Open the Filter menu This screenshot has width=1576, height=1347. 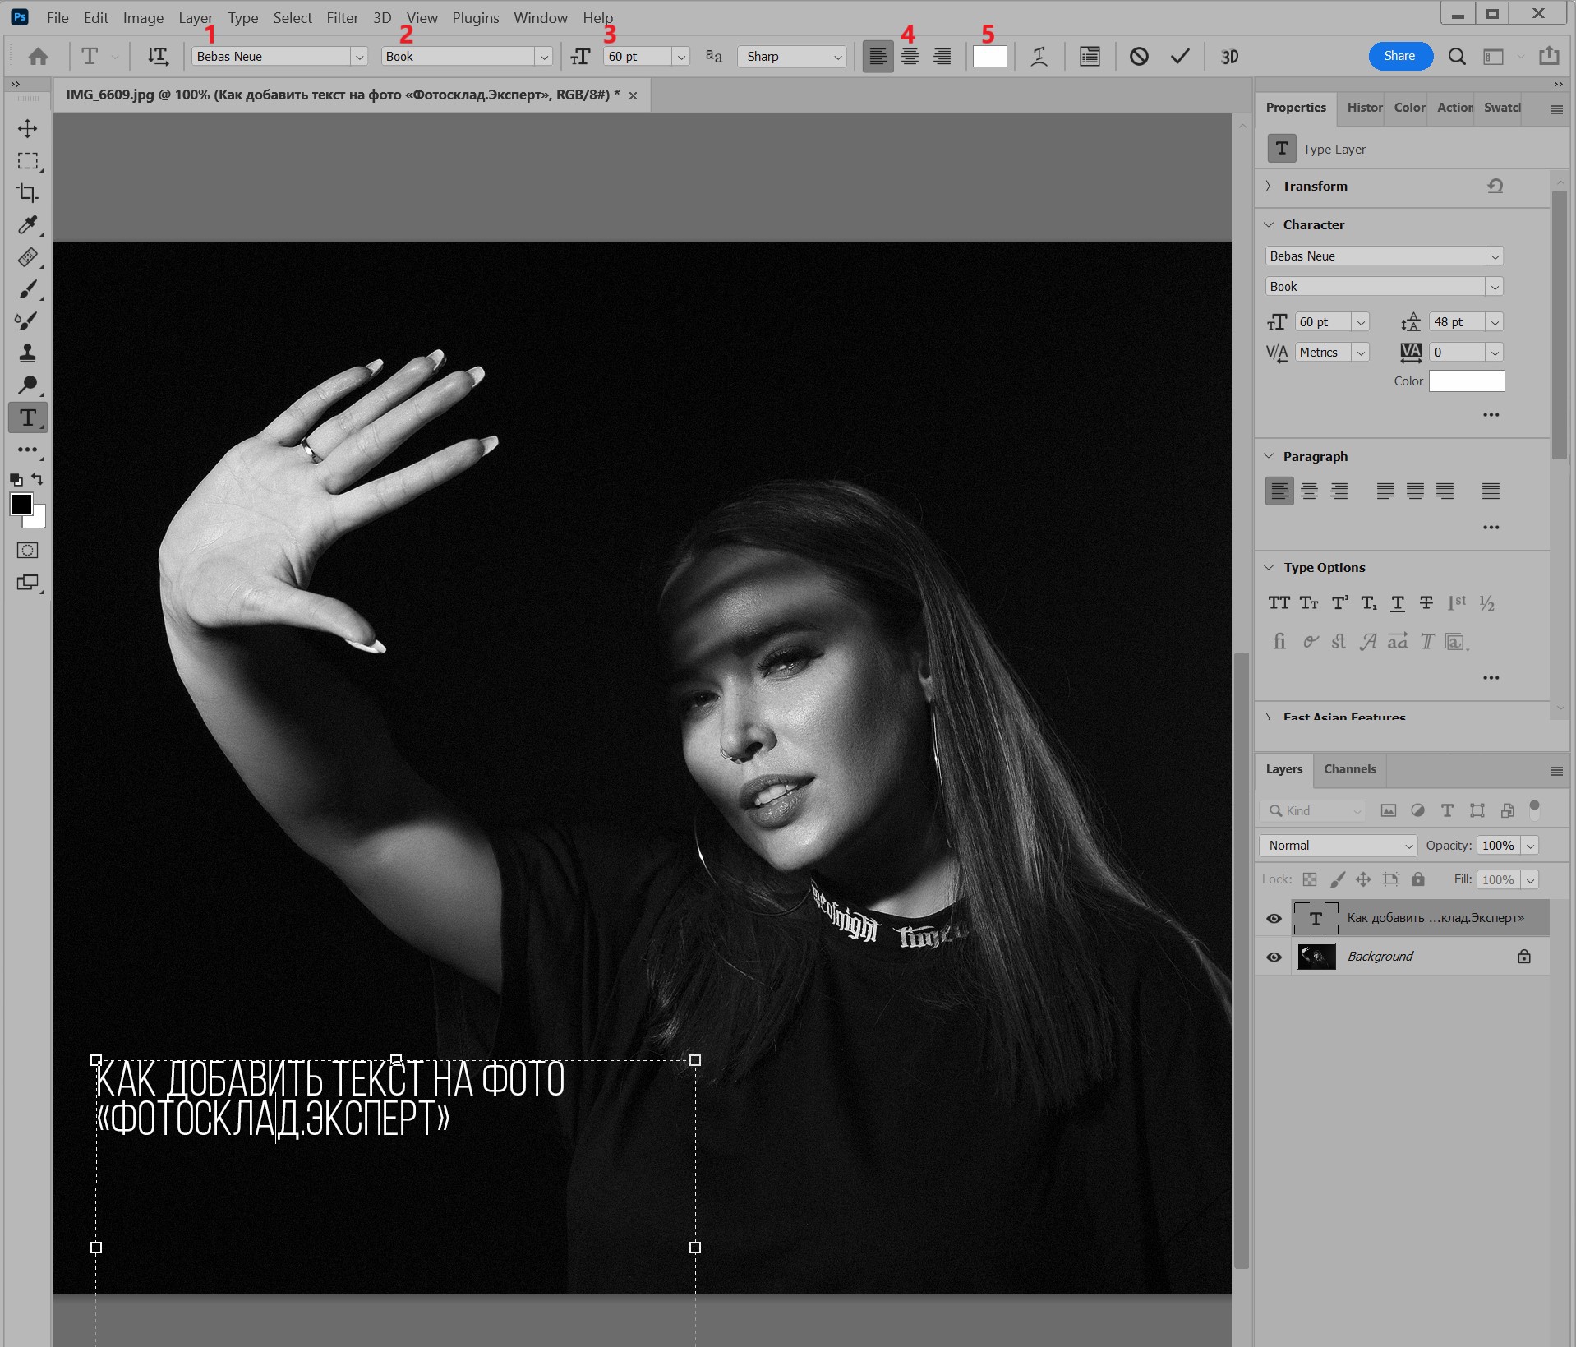(342, 17)
